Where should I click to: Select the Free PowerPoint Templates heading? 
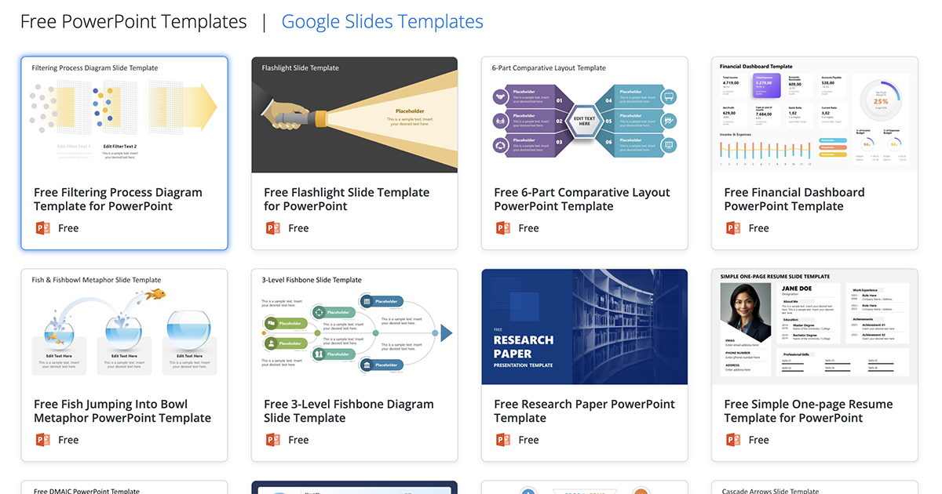pos(133,21)
